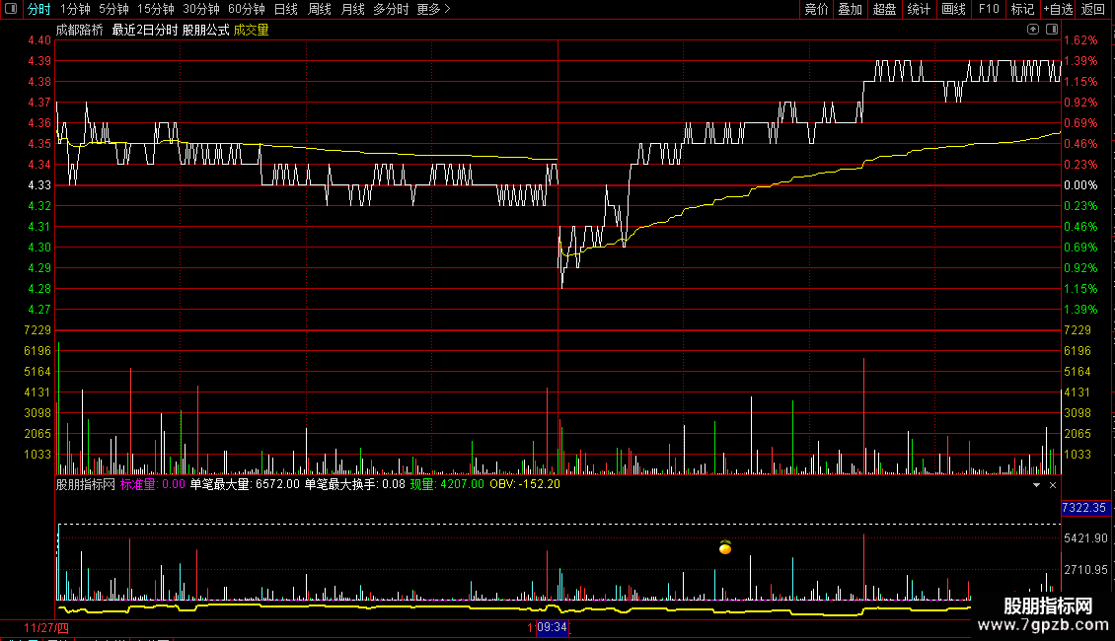Click the 最近2日分时 label

(x=145, y=30)
